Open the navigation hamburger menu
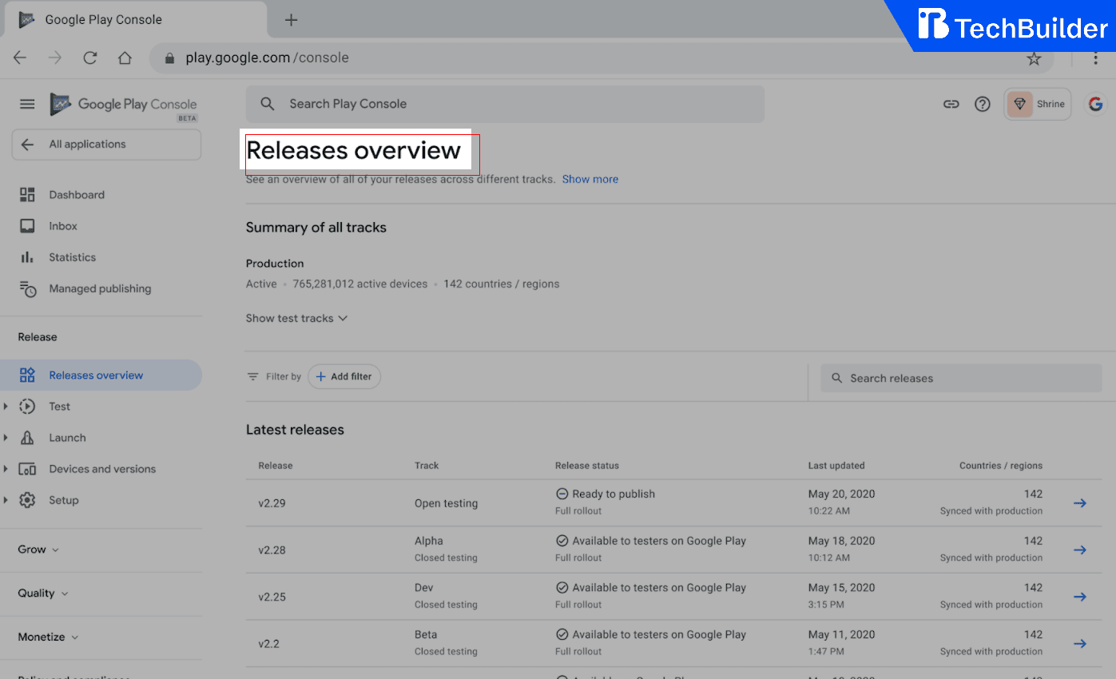 (26, 104)
